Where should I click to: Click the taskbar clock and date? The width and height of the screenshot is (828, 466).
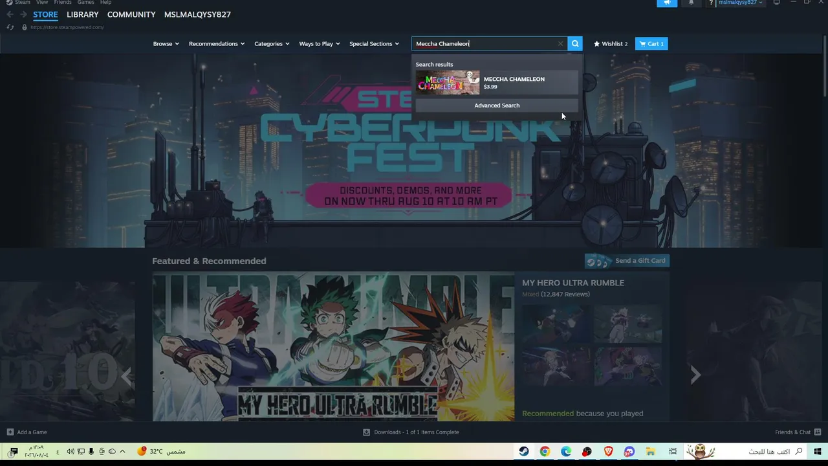36,451
